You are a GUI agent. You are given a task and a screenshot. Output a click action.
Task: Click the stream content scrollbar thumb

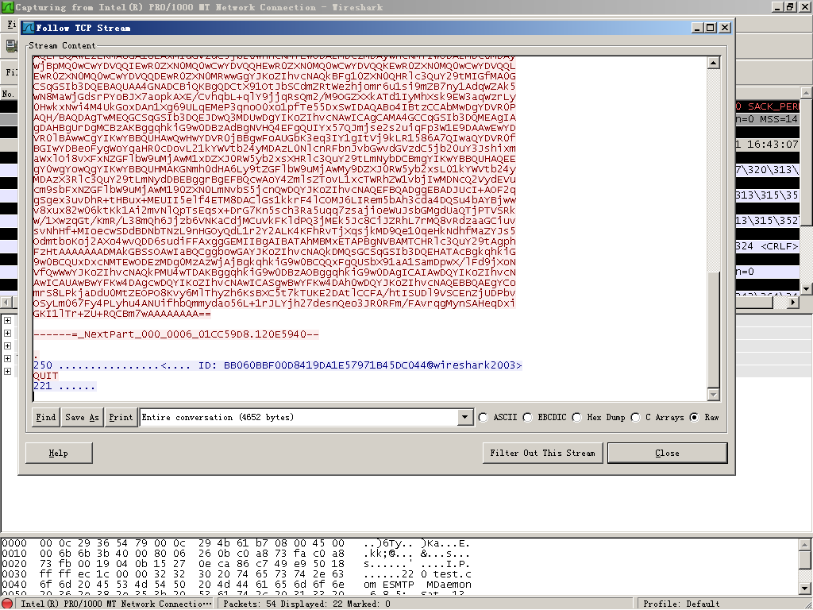tap(714, 330)
